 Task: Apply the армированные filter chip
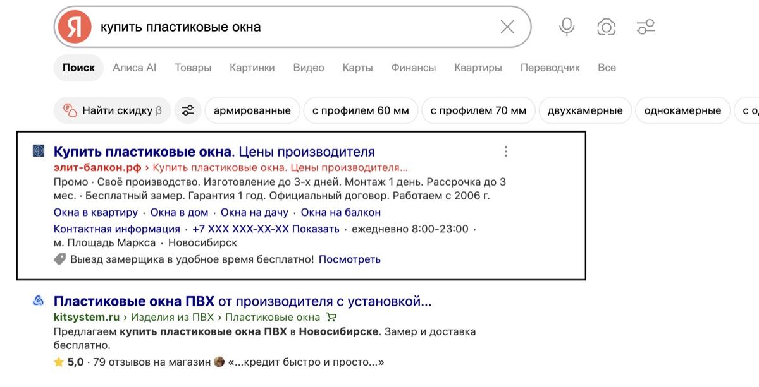(252, 110)
